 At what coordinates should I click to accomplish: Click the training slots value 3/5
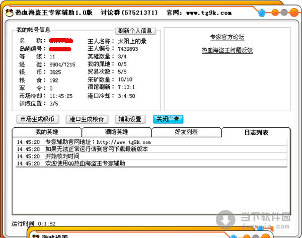(54, 104)
